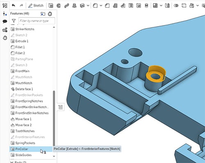Click the Redo arrow icon

pyautogui.click(x=21, y=5)
